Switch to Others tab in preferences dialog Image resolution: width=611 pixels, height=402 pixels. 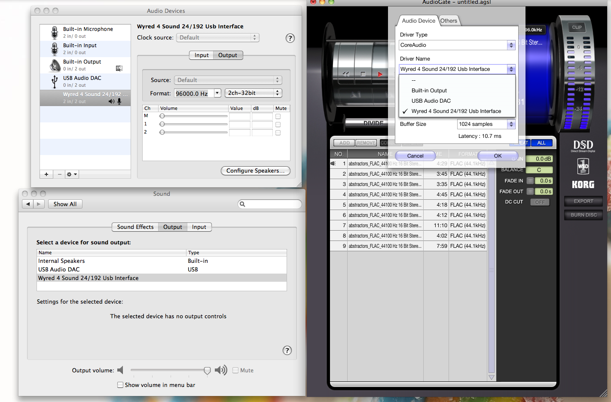tap(449, 21)
